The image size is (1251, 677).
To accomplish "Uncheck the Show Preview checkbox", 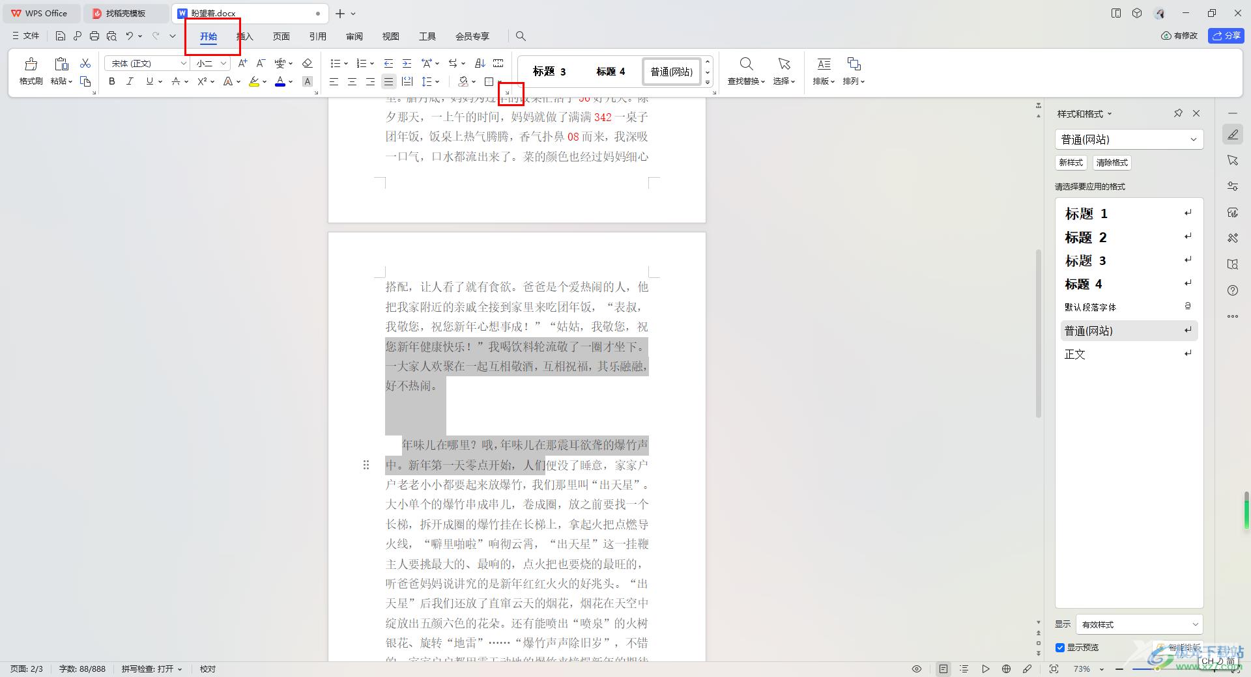I will point(1060,647).
